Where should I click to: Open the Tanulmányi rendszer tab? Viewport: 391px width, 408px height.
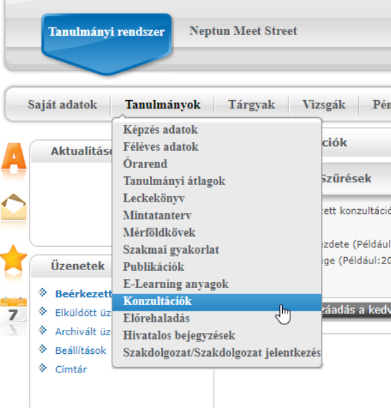107,32
